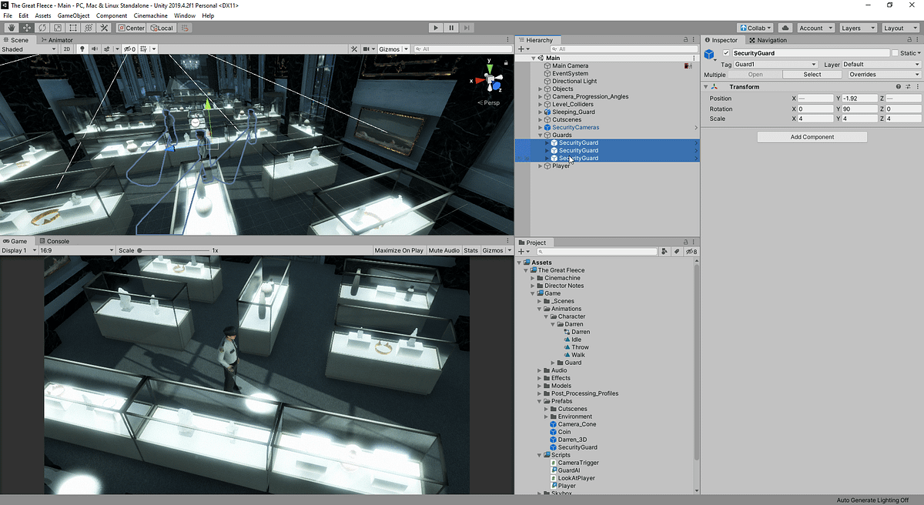The height and width of the screenshot is (505, 924).
Task: Open the Scene view camera settings icon
Action: tap(368, 48)
